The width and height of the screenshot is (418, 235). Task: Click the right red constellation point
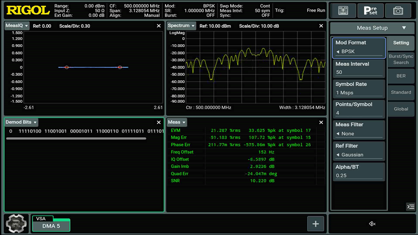coord(120,67)
